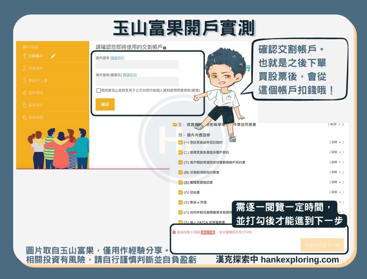Select step 6 投資經驗
Screen dimensions: 367x279
[33, 117]
